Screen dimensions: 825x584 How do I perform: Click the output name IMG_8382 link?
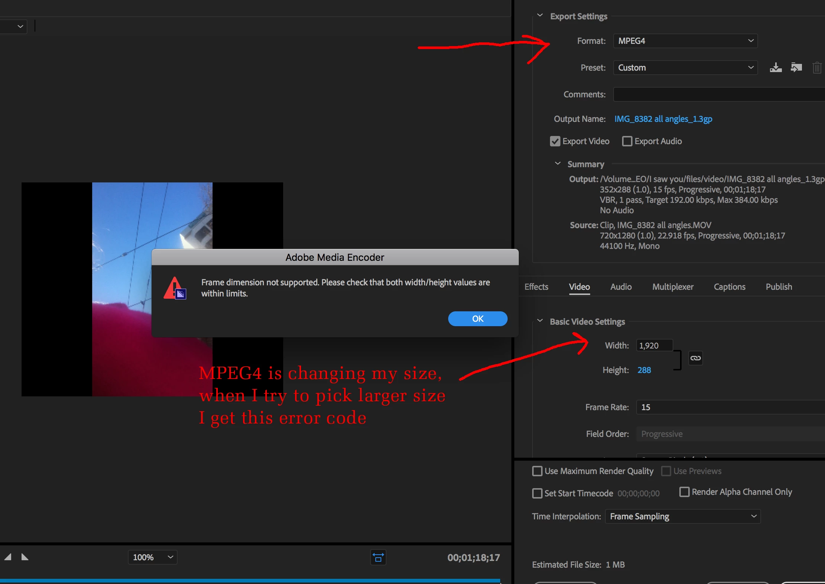(x=663, y=119)
